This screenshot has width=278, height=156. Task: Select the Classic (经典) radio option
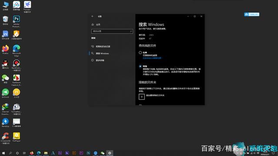[140, 52]
